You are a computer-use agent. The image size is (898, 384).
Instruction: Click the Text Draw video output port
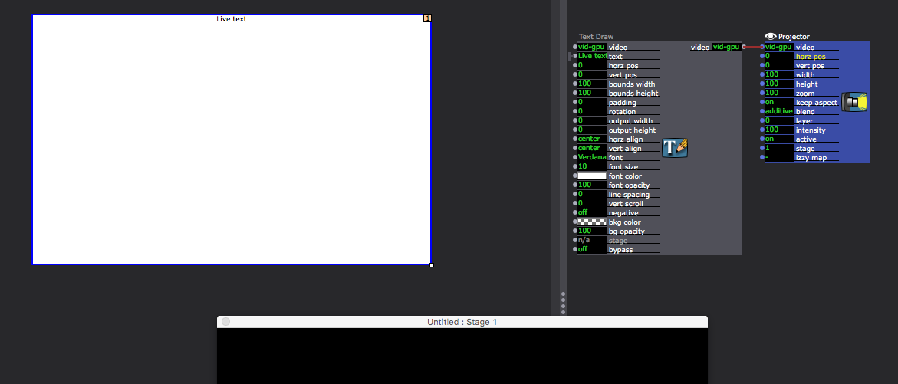[x=744, y=47]
